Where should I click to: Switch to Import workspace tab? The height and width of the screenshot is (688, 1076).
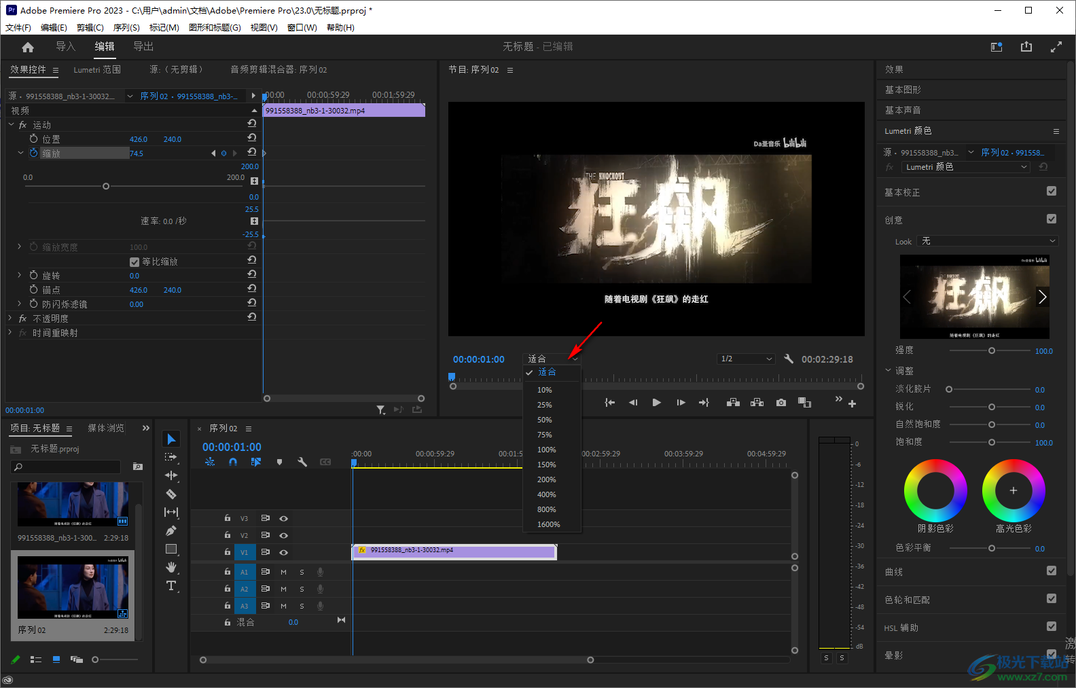click(65, 46)
